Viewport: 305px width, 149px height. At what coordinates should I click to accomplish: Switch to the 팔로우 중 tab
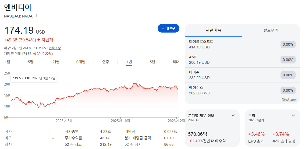(271, 30)
